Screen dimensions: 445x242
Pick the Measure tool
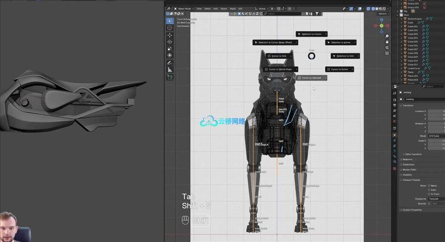point(170,70)
